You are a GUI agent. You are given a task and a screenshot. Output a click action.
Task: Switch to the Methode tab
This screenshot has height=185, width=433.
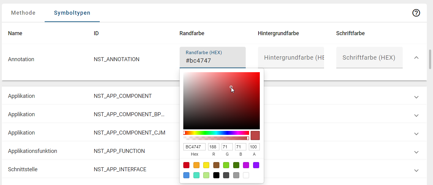tap(23, 13)
